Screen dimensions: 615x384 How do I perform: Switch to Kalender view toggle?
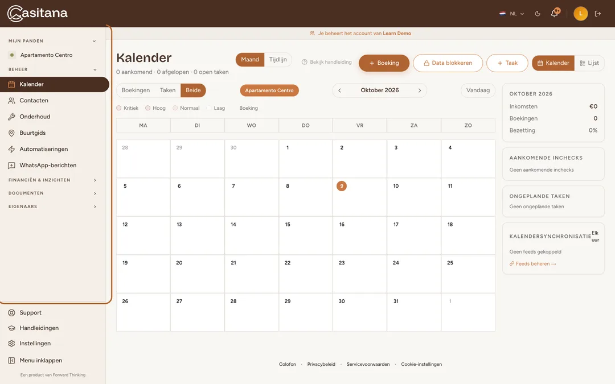[x=553, y=63]
